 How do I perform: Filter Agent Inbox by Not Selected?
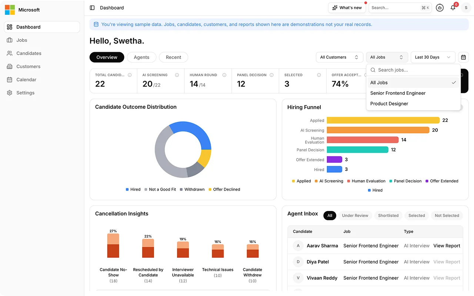tap(447, 216)
